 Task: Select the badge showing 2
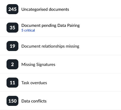pyautogui.click(x=12, y=64)
